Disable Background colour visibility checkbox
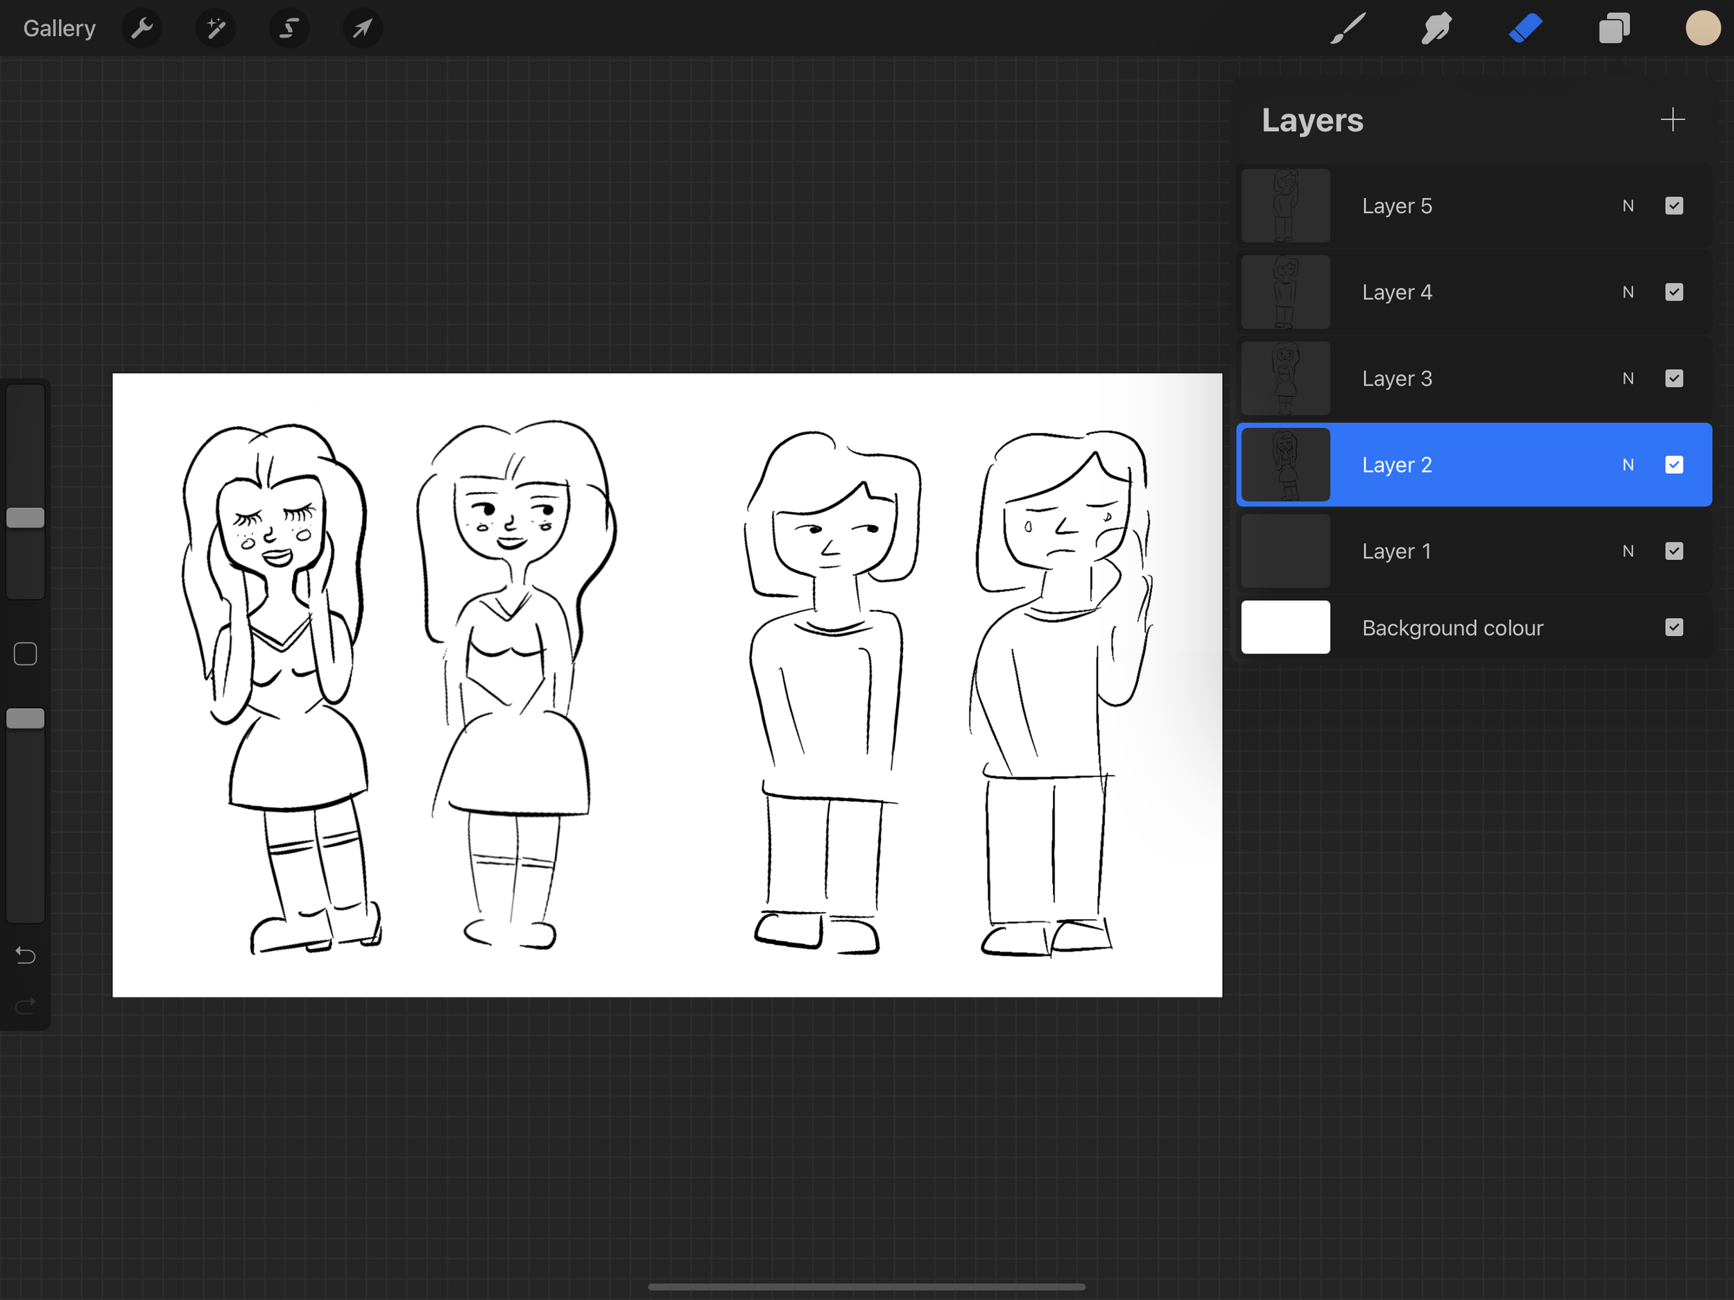The height and width of the screenshot is (1300, 1734). point(1674,627)
